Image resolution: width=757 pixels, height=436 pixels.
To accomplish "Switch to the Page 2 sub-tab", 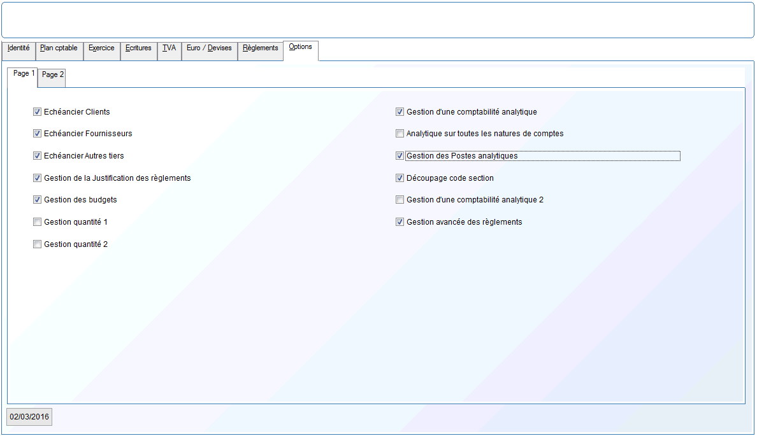I will 53,75.
